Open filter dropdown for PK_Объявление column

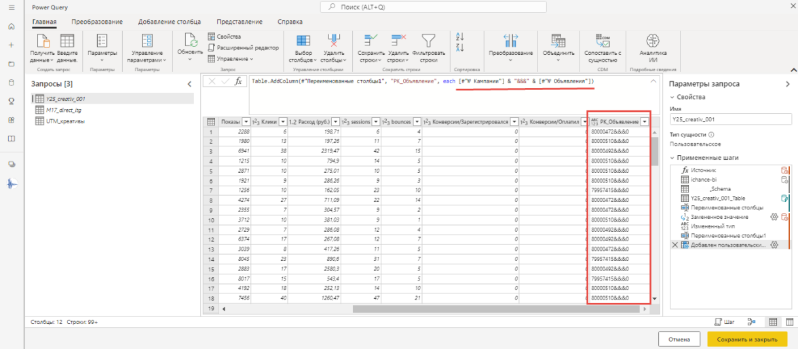click(x=644, y=122)
